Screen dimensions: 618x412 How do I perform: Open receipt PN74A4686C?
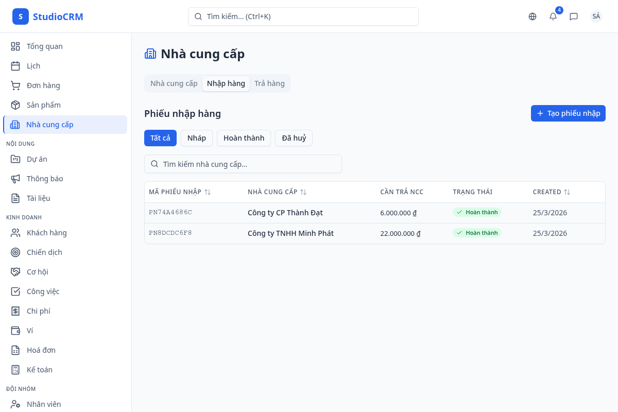[x=170, y=213]
